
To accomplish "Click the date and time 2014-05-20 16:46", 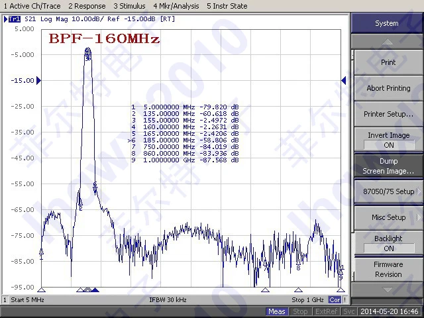I will (390, 311).
